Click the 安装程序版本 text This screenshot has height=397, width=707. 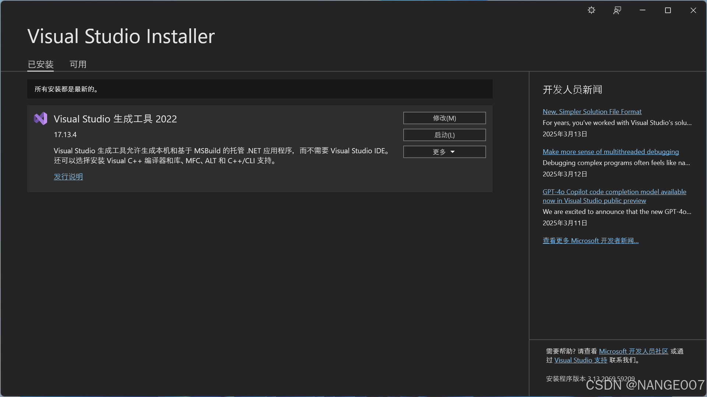point(590,379)
